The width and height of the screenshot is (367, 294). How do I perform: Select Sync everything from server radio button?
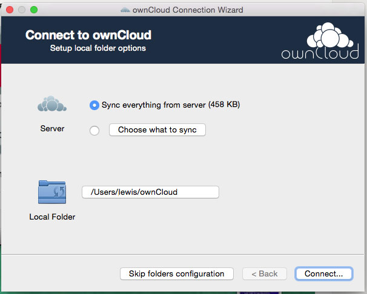point(94,105)
